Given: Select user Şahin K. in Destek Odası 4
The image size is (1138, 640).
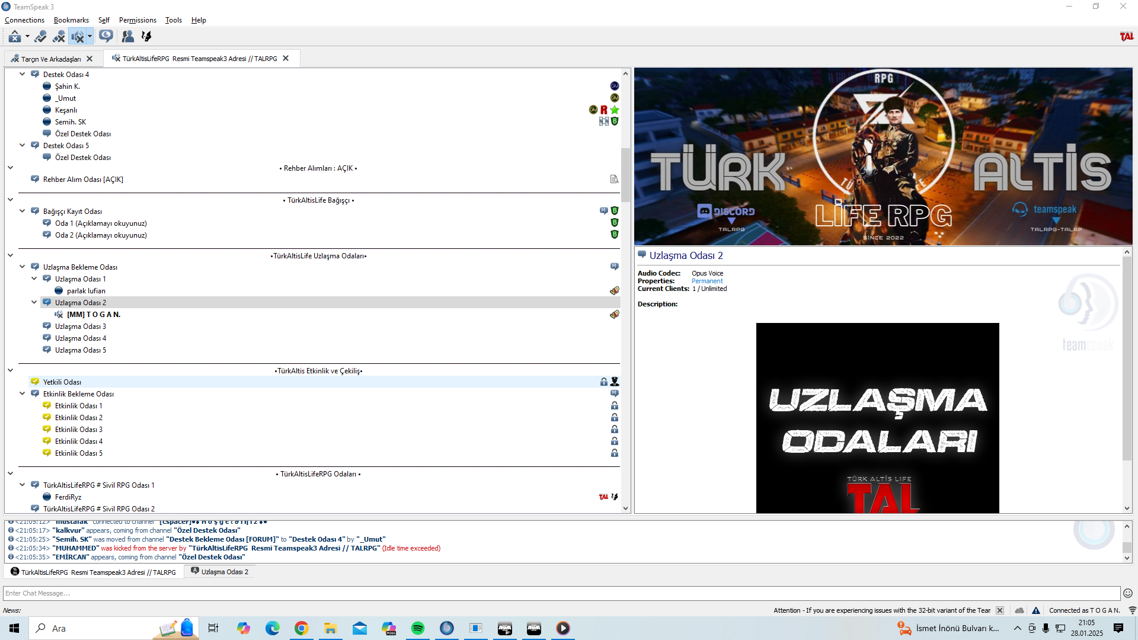Looking at the screenshot, I should [68, 86].
